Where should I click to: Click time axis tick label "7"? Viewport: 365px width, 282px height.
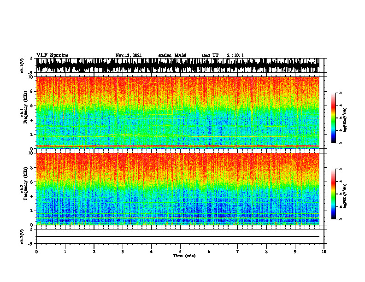[238, 252]
